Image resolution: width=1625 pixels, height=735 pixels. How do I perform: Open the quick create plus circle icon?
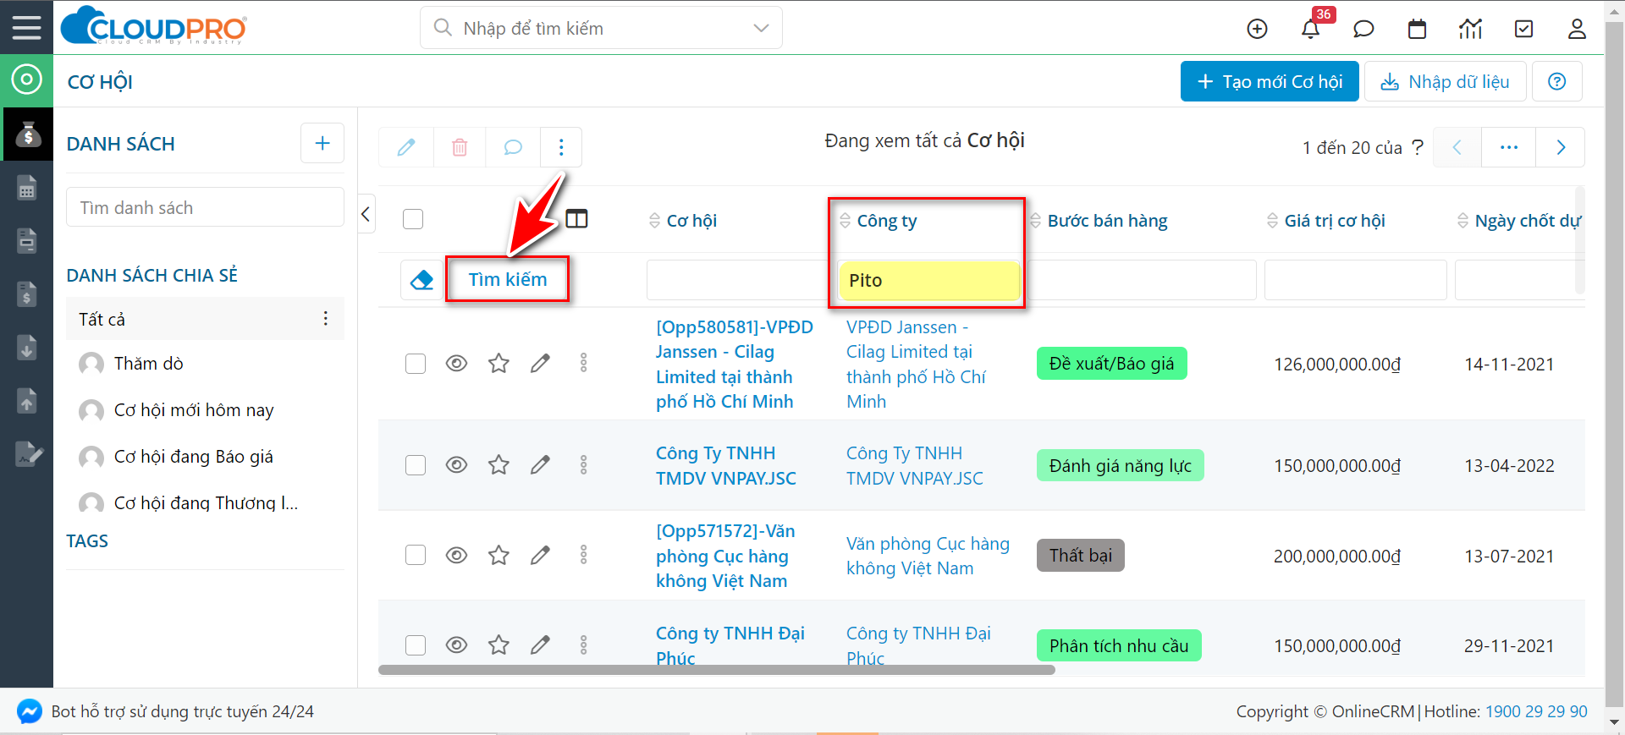(x=1258, y=29)
